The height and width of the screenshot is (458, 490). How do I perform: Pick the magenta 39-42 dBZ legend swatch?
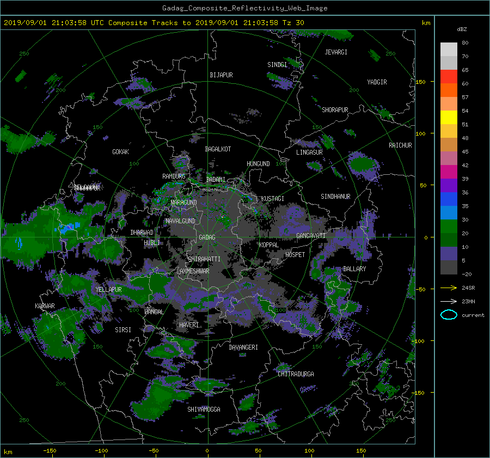449,172
